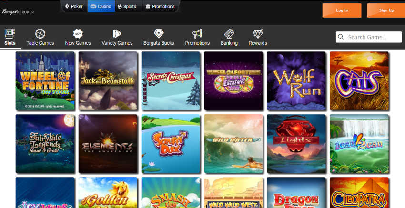This screenshot has width=405, height=208.
Task: Go to the top Promotions tab
Action: (160, 7)
